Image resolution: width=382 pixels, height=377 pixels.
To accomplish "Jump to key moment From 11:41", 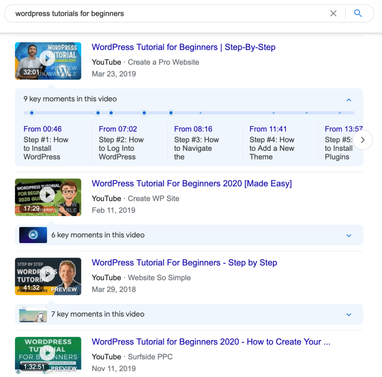I will (268, 129).
